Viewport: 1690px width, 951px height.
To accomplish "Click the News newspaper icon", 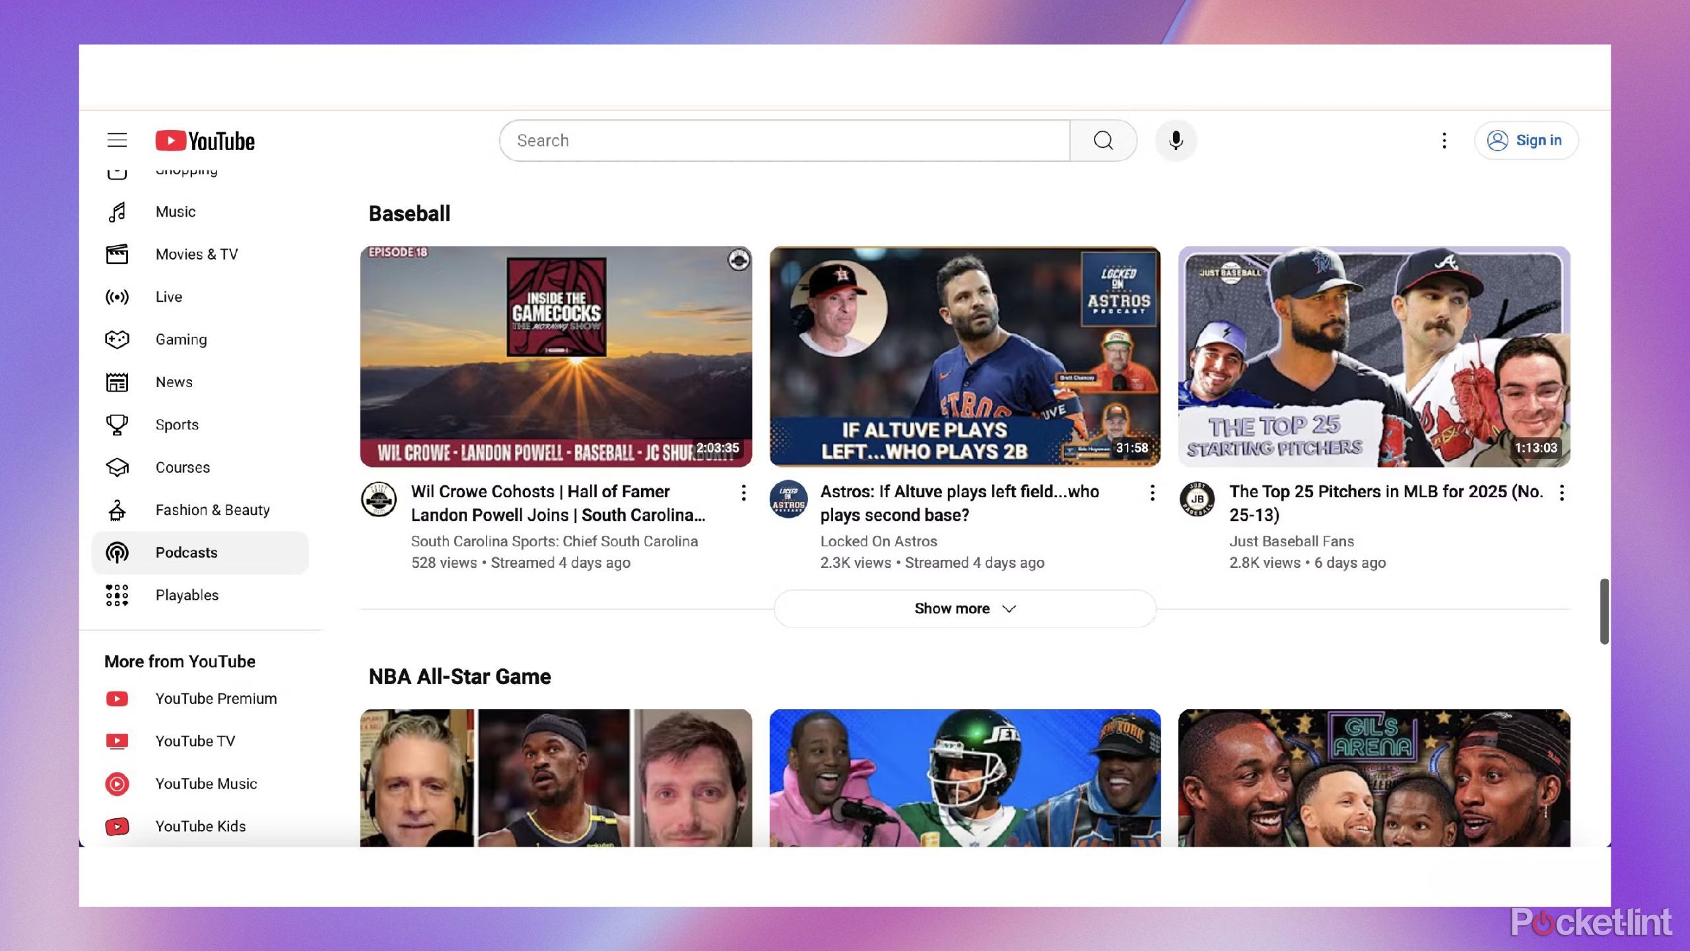I will pos(117,382).
